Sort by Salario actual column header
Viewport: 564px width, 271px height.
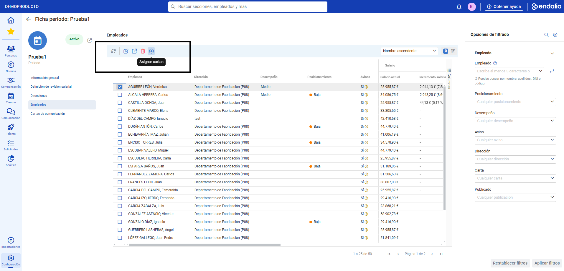pyautogui.click(x=390, y=77)
